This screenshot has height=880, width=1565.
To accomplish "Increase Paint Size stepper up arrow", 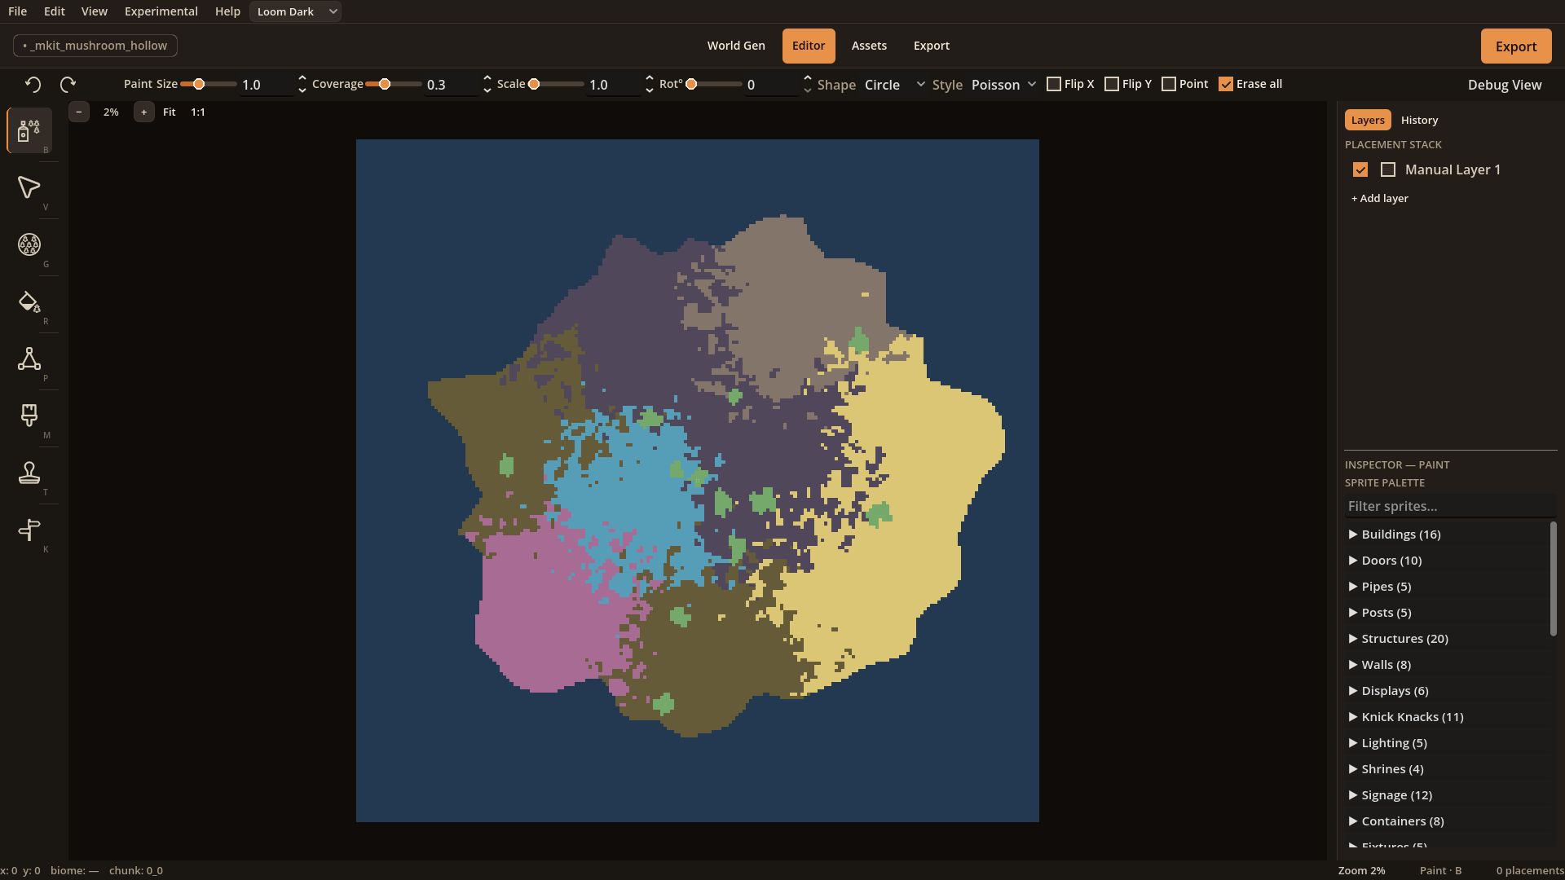I will pyautogui.click(x=302, y=79).
